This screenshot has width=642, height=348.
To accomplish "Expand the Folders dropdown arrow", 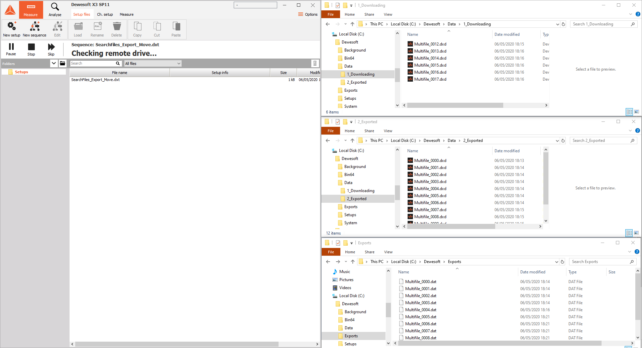I will point(53,63).
